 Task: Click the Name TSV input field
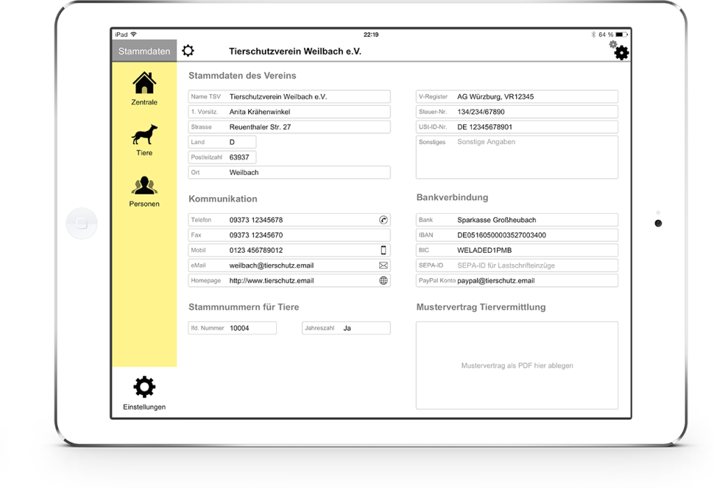[289, 96]
